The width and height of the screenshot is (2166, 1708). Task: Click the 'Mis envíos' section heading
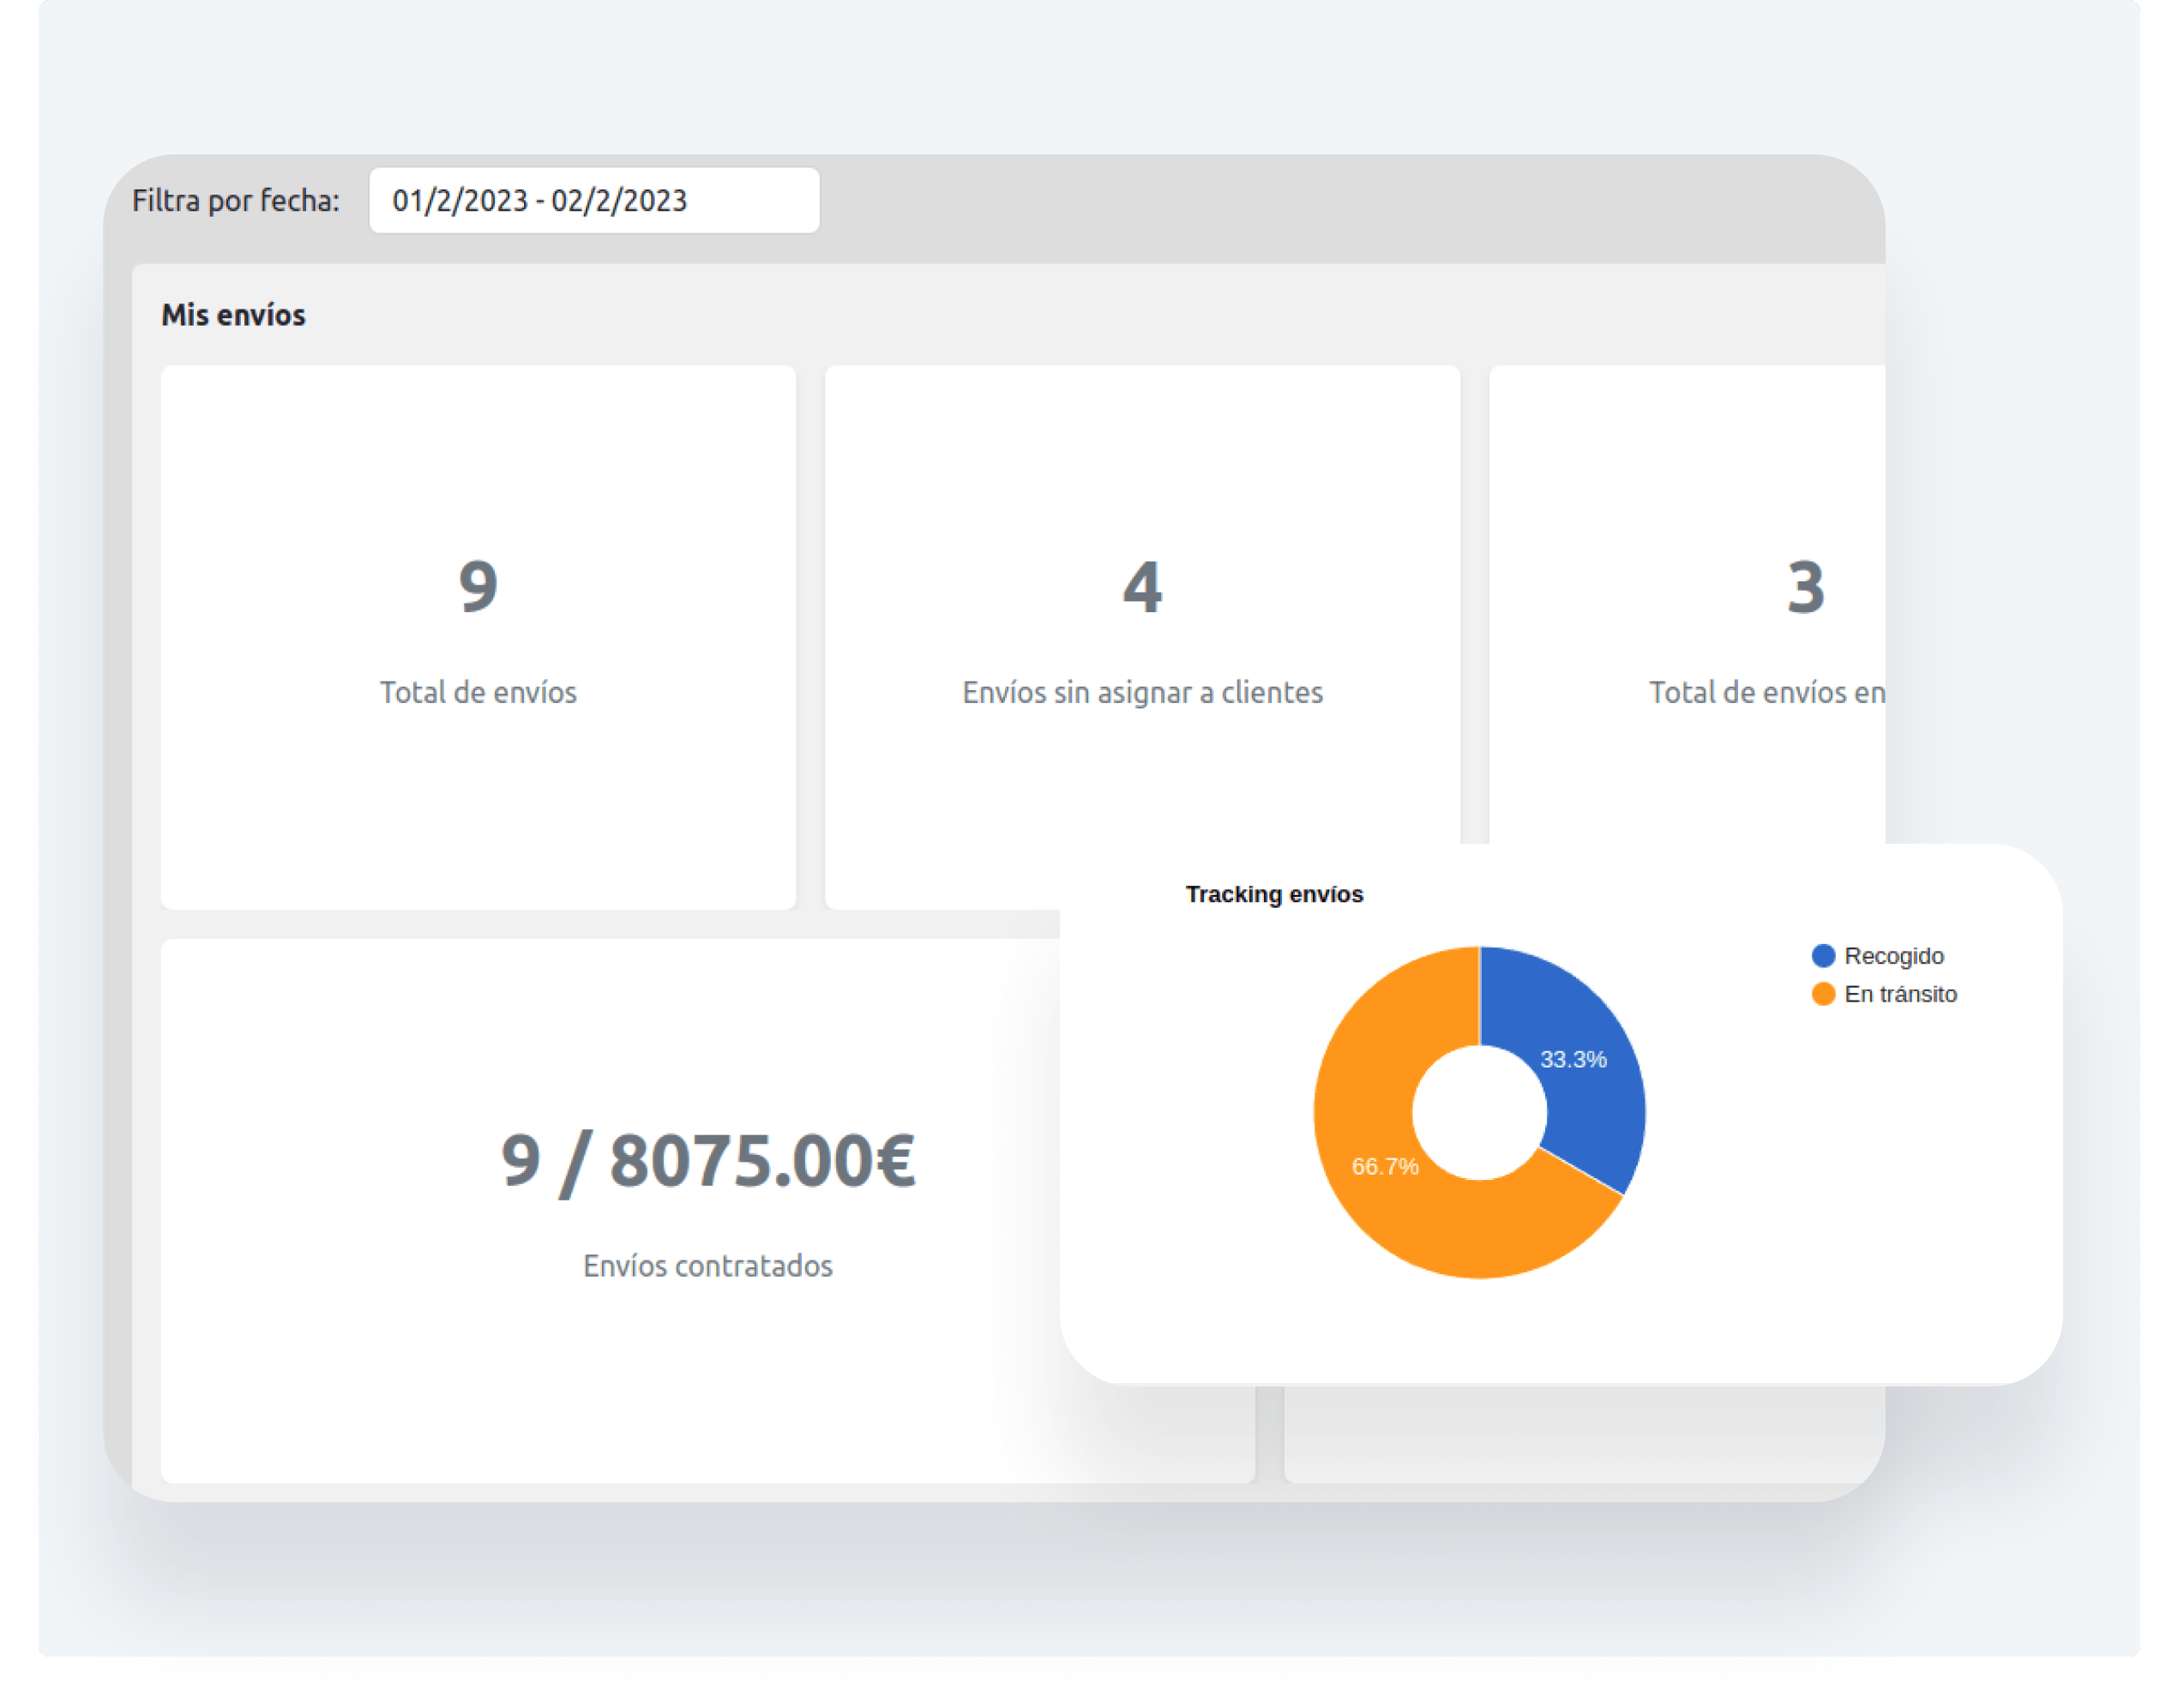[x=233, y=315]
